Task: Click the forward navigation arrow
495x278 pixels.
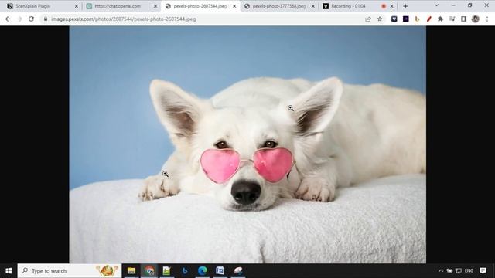Action: click(x=19, y=19)
